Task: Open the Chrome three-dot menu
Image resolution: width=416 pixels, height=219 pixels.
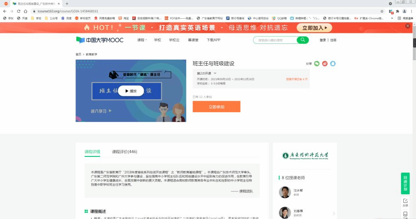Action: click(412, 11)
